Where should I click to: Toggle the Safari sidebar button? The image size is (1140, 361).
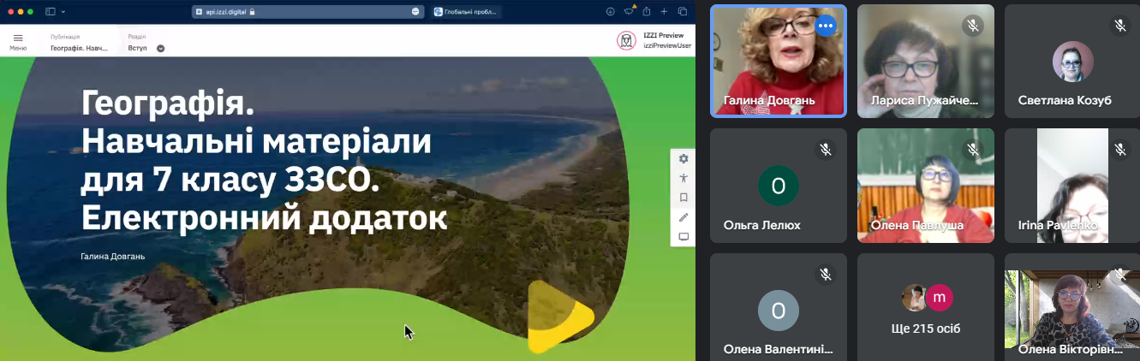[51, 11]
